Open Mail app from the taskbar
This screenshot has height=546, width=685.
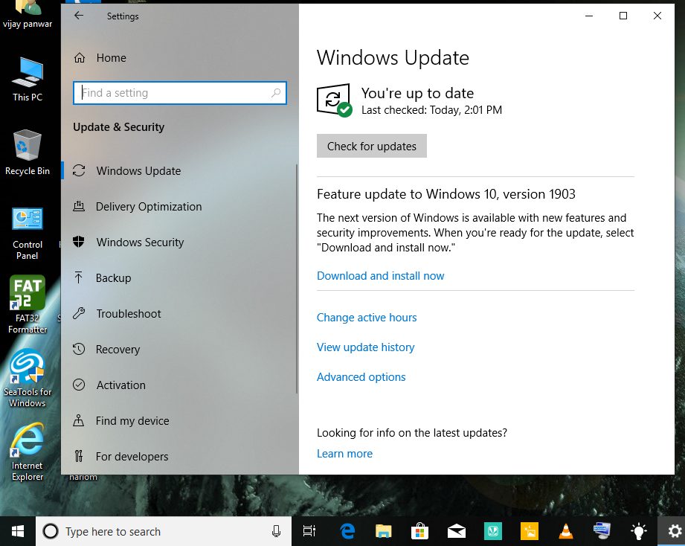click(x=457, y=531)
